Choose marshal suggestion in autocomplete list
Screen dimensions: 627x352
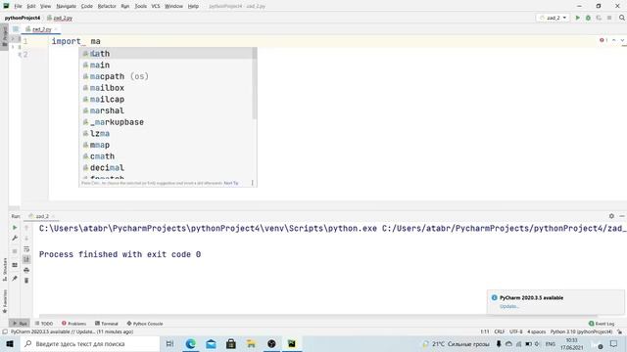point(166,110)
